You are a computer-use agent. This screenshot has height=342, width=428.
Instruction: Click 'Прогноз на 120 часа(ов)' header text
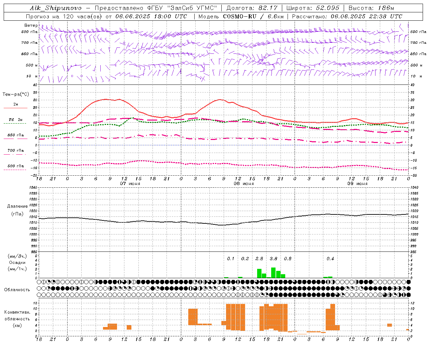click(64, 16)
